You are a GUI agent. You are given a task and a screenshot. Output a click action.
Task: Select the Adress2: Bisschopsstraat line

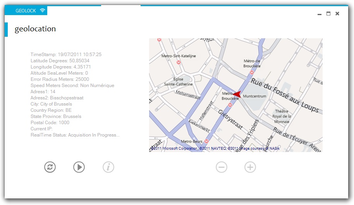tap(57, 98)
